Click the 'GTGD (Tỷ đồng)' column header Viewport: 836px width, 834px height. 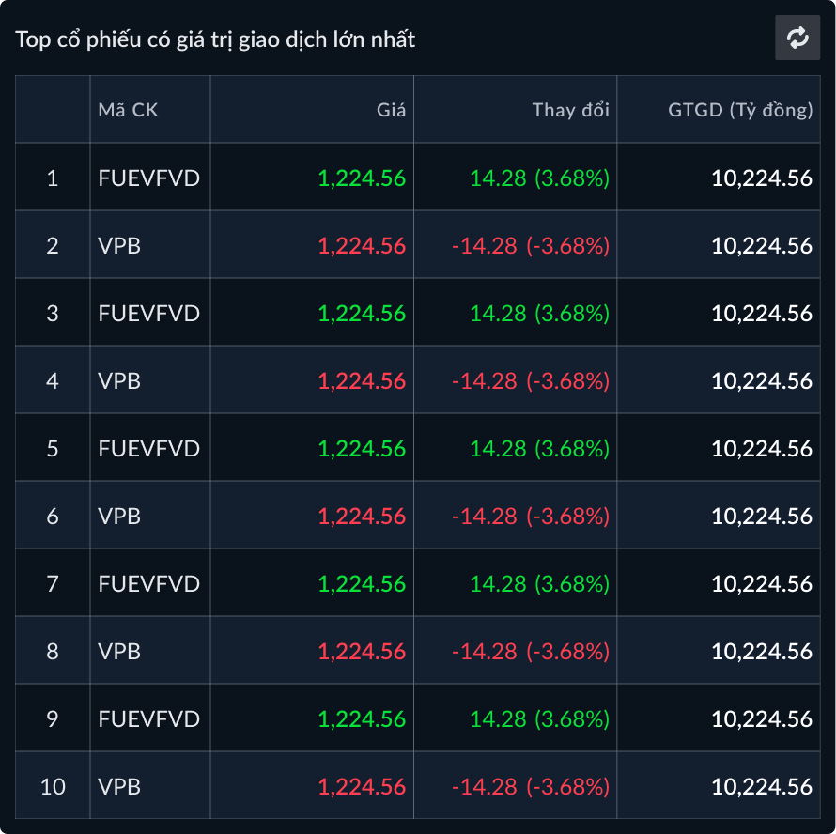tap(740, 110)
